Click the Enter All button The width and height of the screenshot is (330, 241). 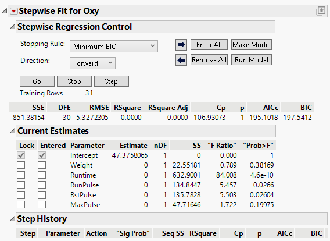click(209, 45)
